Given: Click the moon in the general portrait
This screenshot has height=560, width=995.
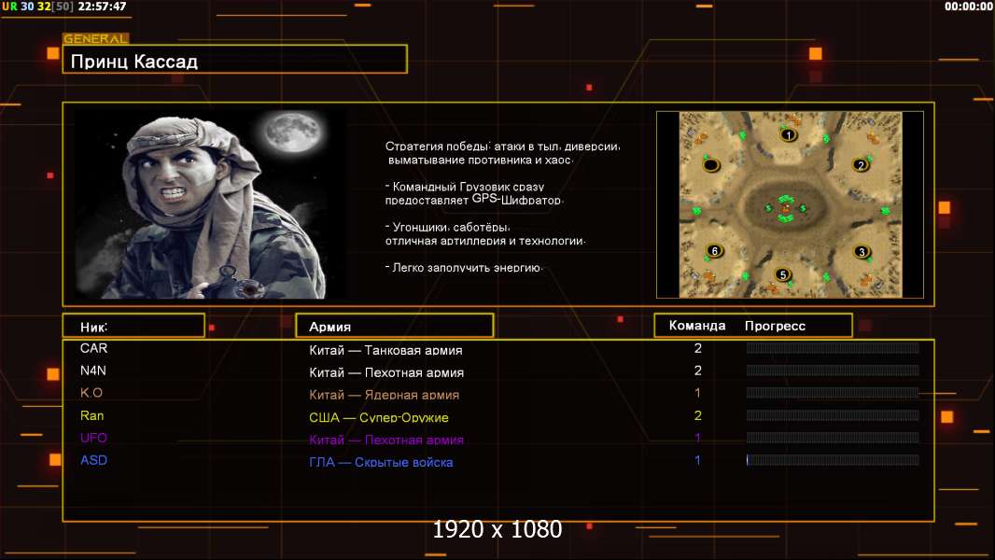Looking at the screenshot, I should 292,133.
